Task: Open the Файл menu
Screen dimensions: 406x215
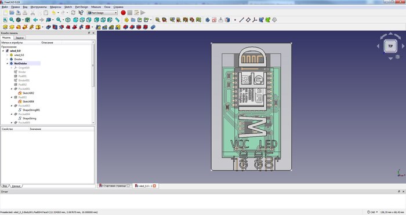Action: click(5, 7)
